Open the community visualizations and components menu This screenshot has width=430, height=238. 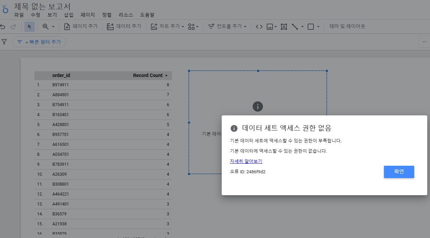194,26
